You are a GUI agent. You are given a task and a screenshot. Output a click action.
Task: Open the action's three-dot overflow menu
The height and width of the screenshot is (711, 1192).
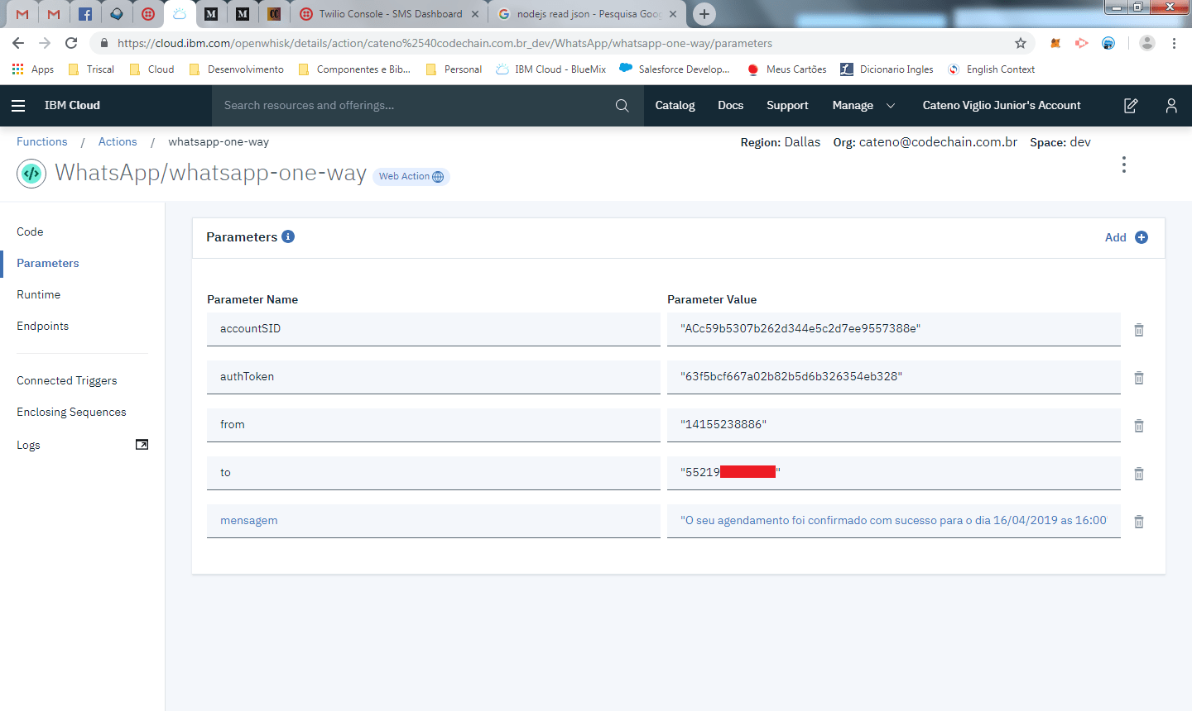[x=1123, y=165]
